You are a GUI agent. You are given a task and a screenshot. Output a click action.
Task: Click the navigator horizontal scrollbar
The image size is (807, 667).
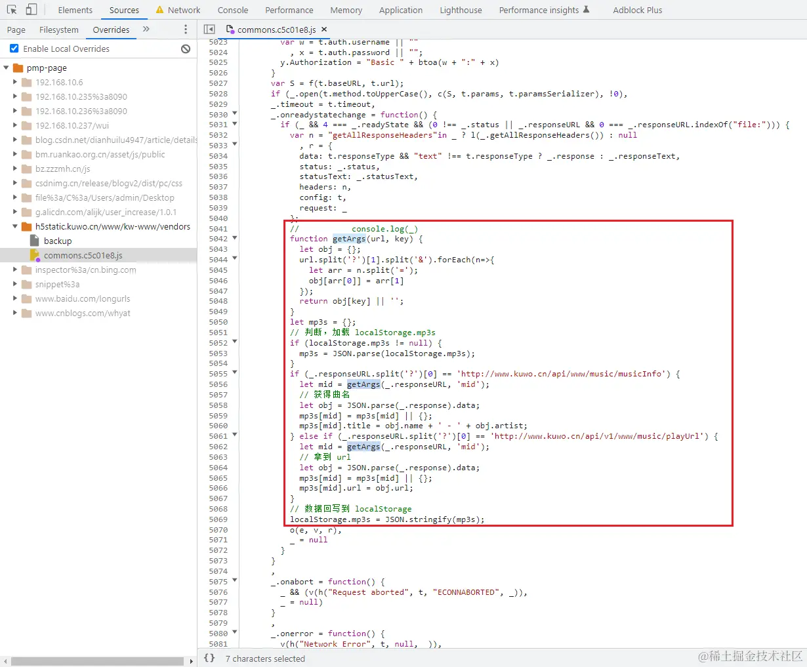(97, 661)
